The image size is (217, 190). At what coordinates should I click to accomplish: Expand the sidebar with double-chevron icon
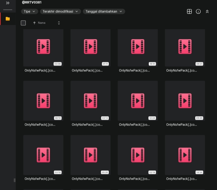click(x=8, y=3)
